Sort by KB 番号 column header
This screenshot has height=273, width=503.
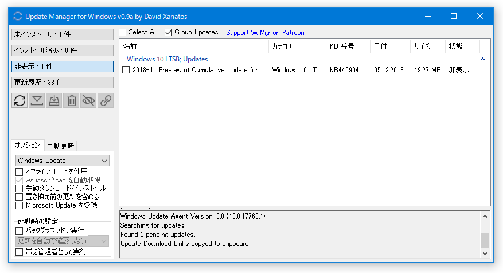pyautogui.click(x=348, y=46)
